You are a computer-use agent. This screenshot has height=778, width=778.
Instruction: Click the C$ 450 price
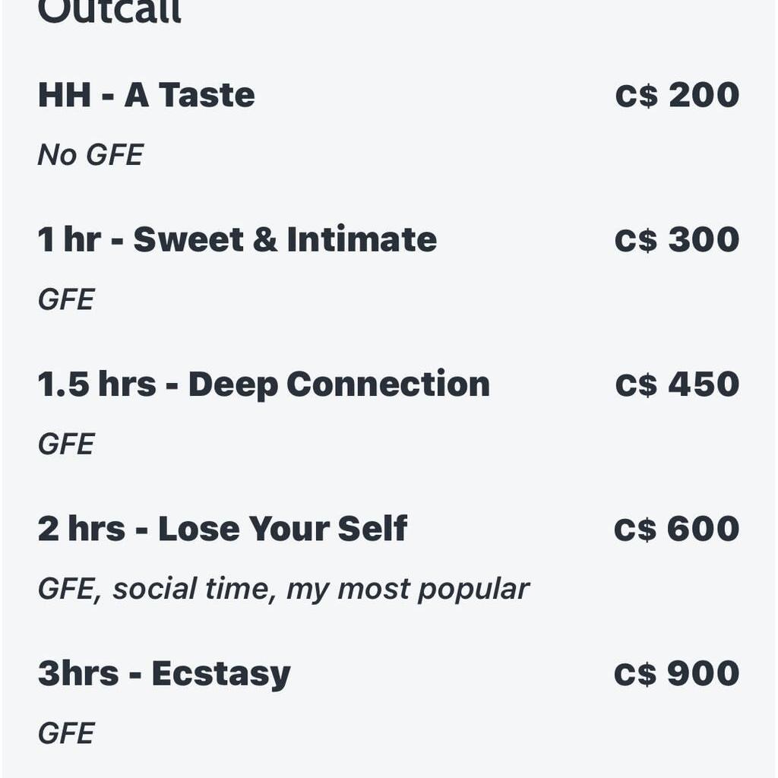[676, 384]
